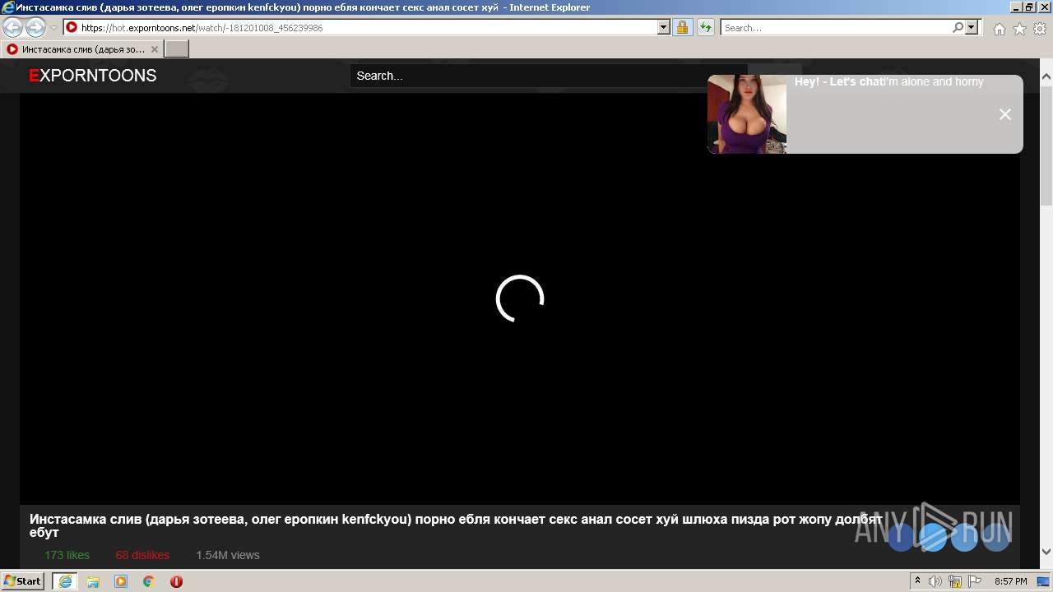
Task: Dismiss the chat popup with its X
Action: tap(1005, 114)
